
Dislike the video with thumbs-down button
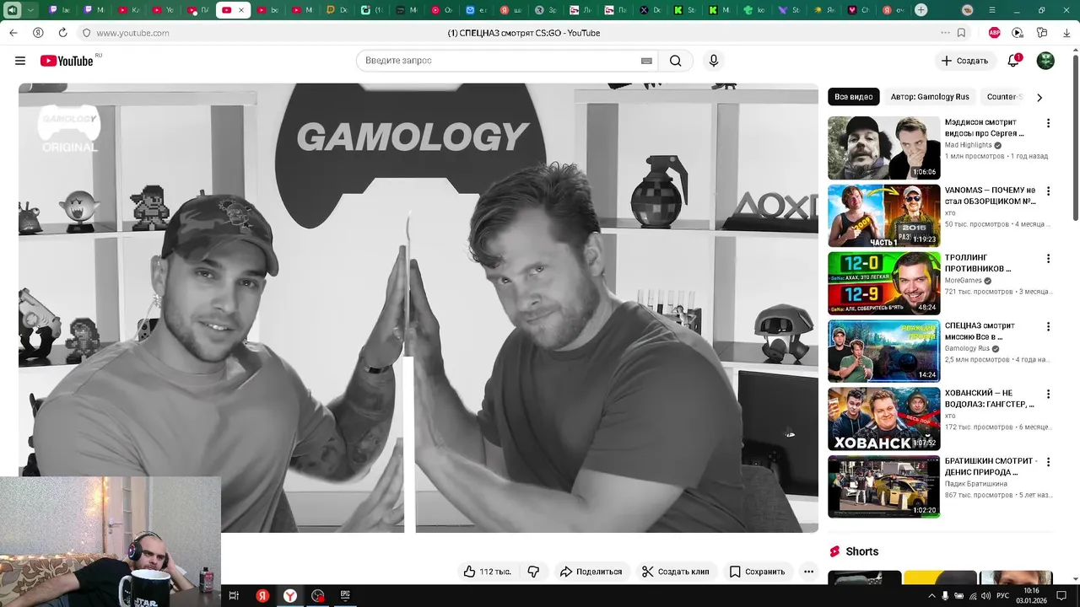click(533, 572)
